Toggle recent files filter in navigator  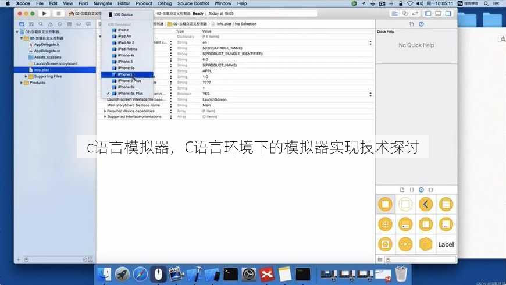pos(85,259)
